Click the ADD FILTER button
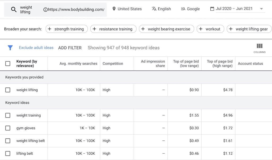Viewport: 272px width, 160px height. click(x=70, y=48)
